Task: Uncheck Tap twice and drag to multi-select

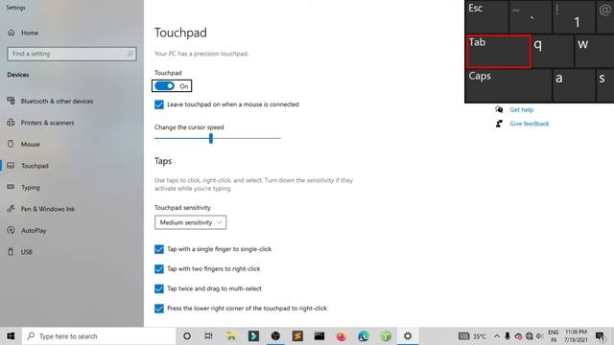Action: click(159, 288)
